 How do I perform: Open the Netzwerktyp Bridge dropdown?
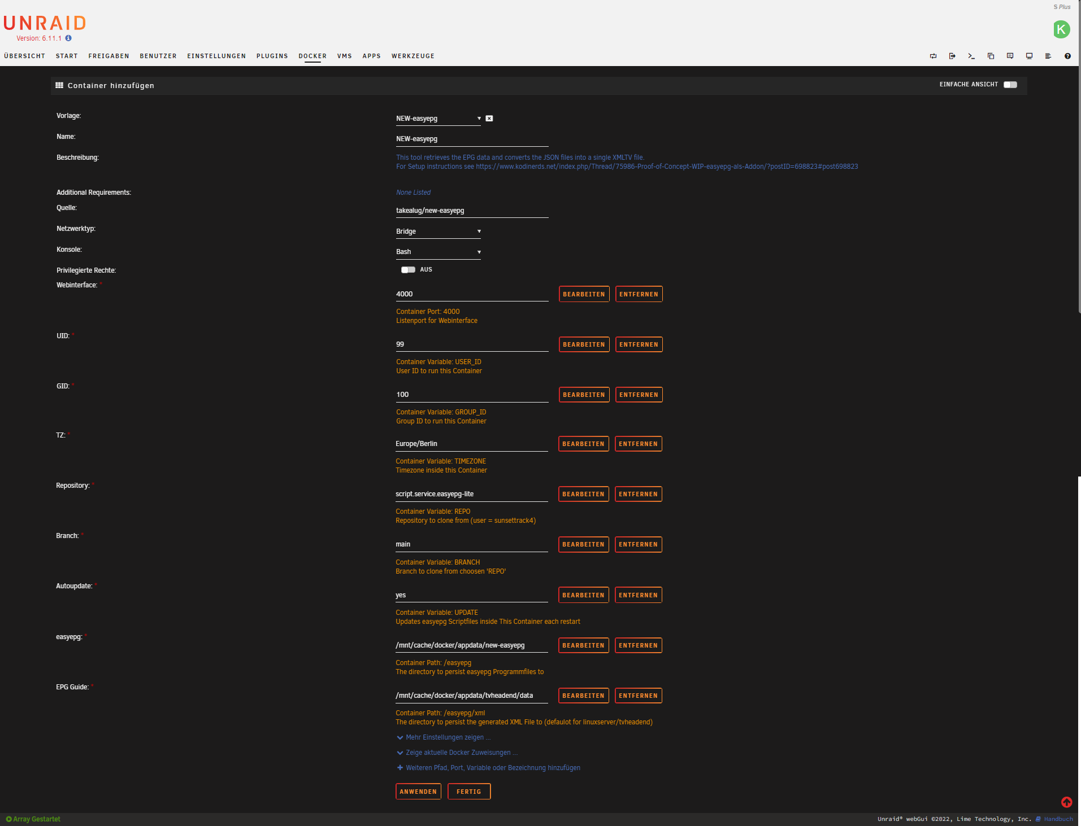click(438, 231)
